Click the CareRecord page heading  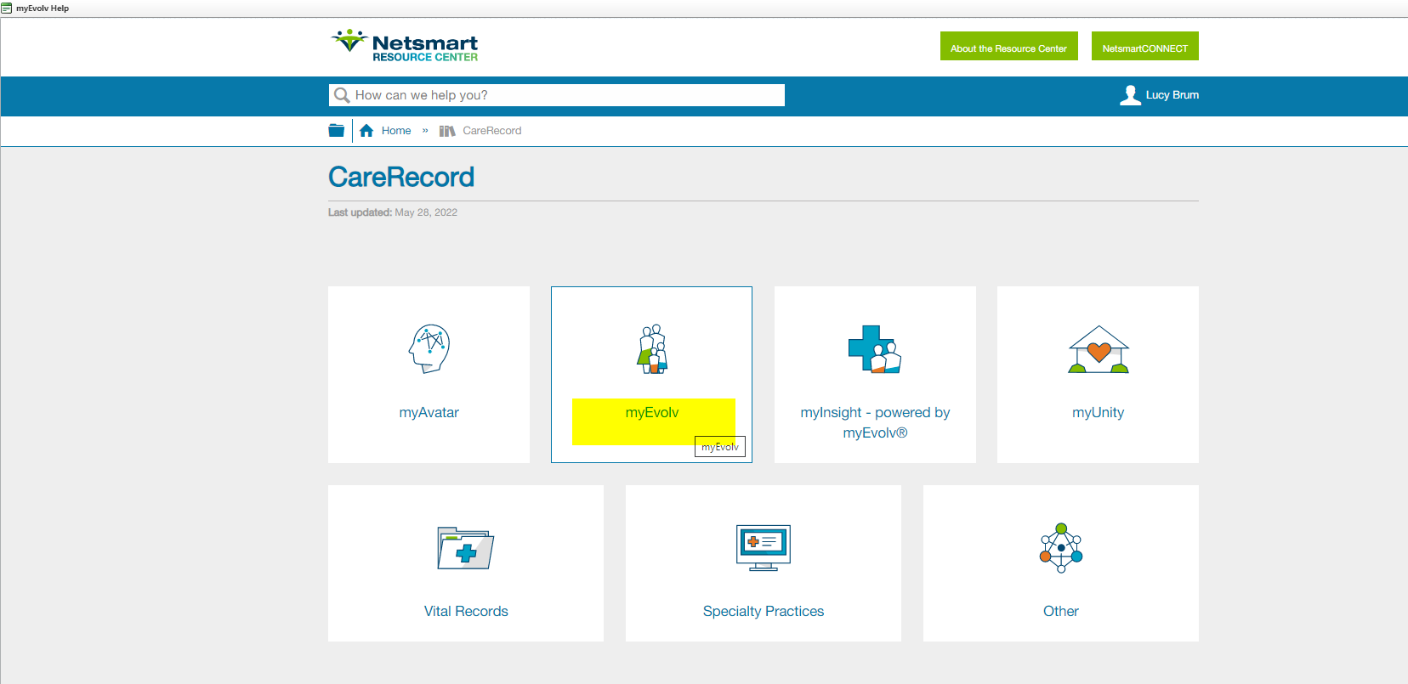(x=401, y=177)
